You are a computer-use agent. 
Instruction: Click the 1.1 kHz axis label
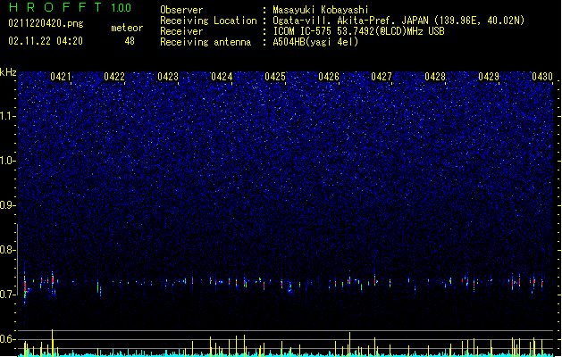[x=7, y=116]
